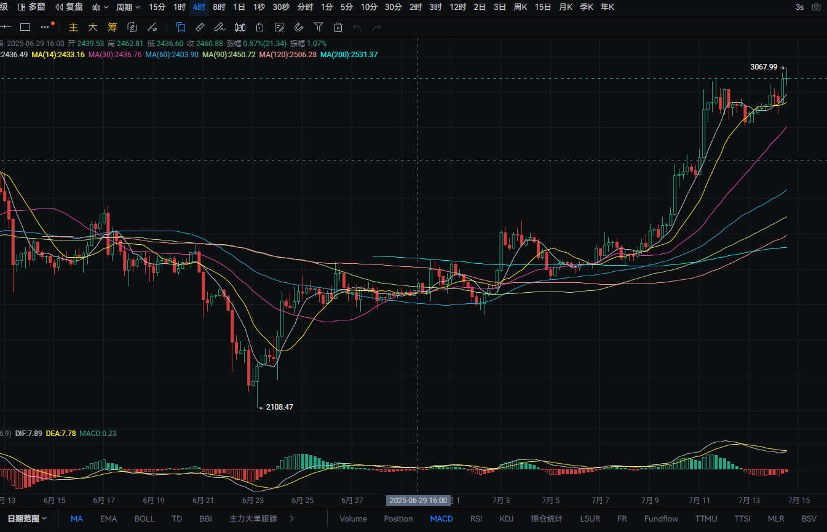
Task: Toggle the 大 indicator button
Action: (92, 27)
